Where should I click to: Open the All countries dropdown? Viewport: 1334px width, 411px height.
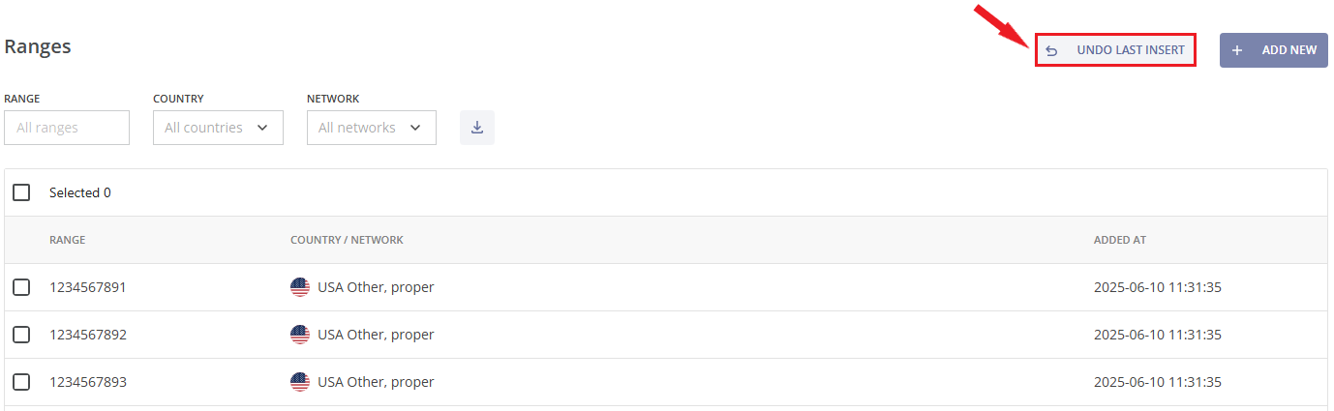(218, 128)
